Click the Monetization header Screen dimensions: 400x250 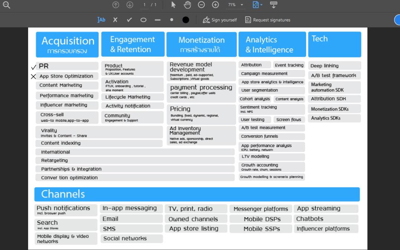click(x=201, y=44)
